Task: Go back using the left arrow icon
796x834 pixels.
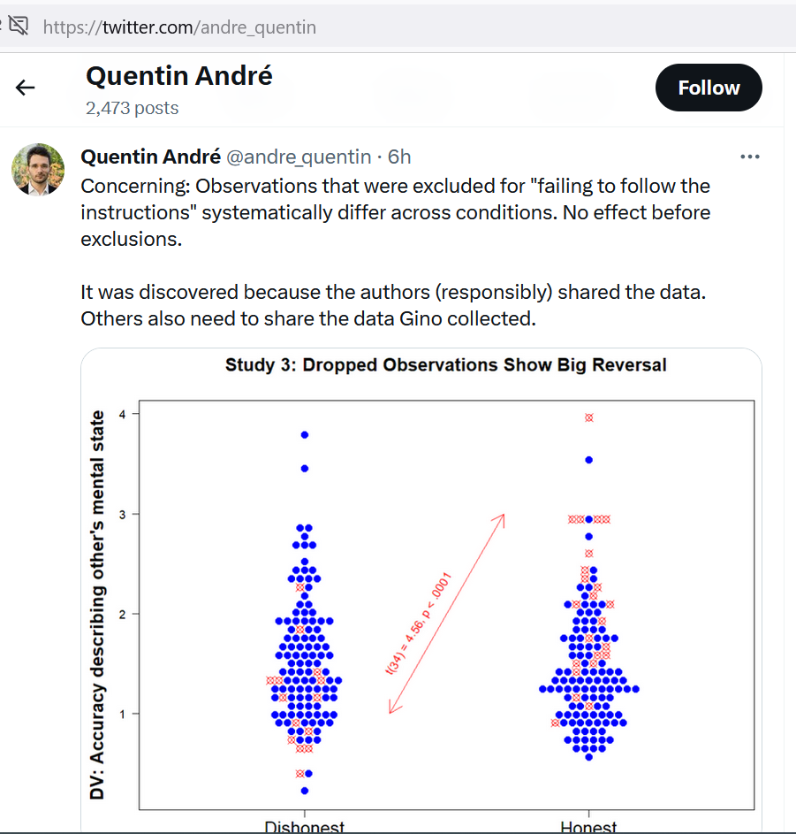Action: click(x=25, y=88)
